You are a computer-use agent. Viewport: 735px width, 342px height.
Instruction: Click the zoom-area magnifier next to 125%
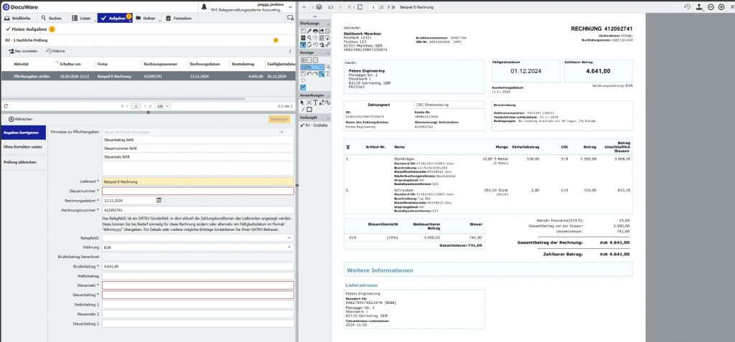tap(327, 67)
